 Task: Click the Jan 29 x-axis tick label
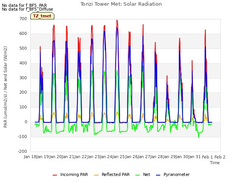coord(170,157)
